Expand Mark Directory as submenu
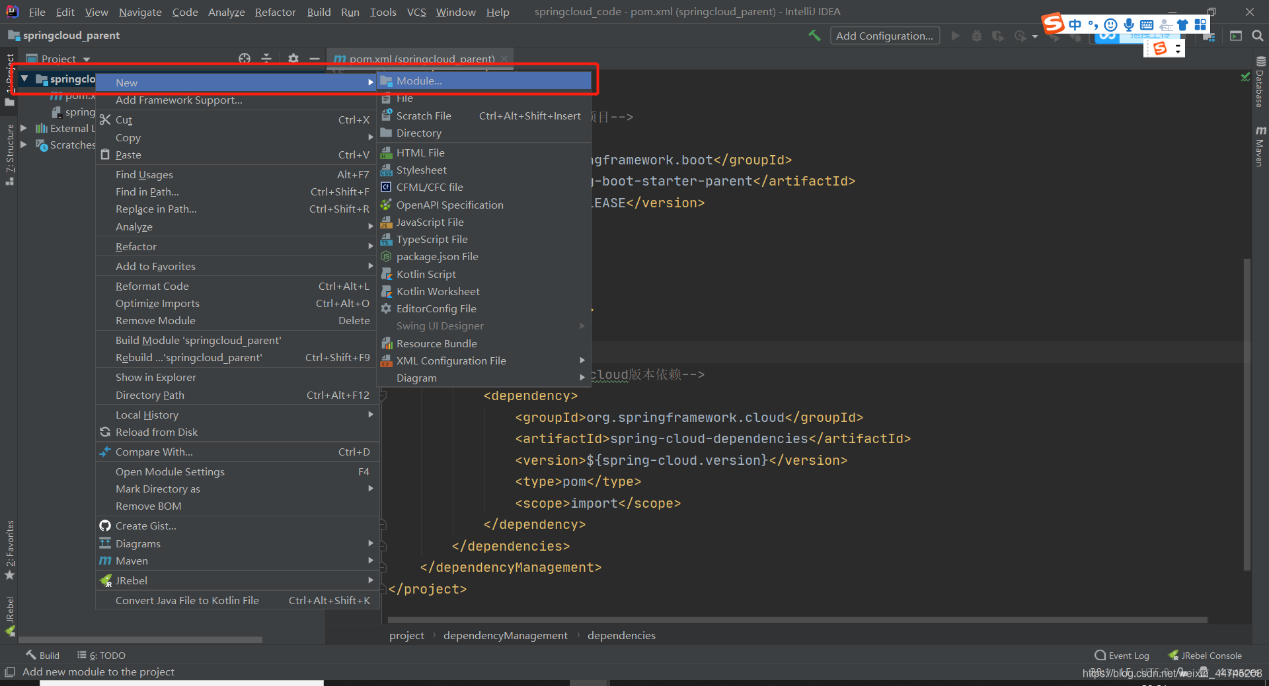Image resolution: width=1269 pixels, height=686 pixels. tap(238, 489)
